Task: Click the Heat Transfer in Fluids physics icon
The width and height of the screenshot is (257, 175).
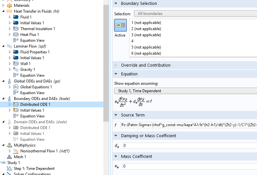Action: [9, 11]
